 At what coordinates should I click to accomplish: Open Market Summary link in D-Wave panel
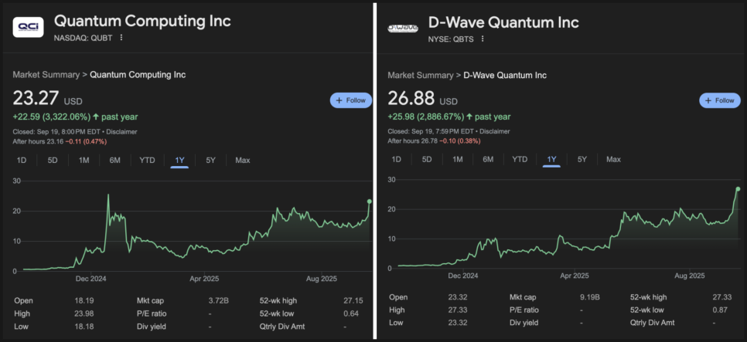coord(421,75)
